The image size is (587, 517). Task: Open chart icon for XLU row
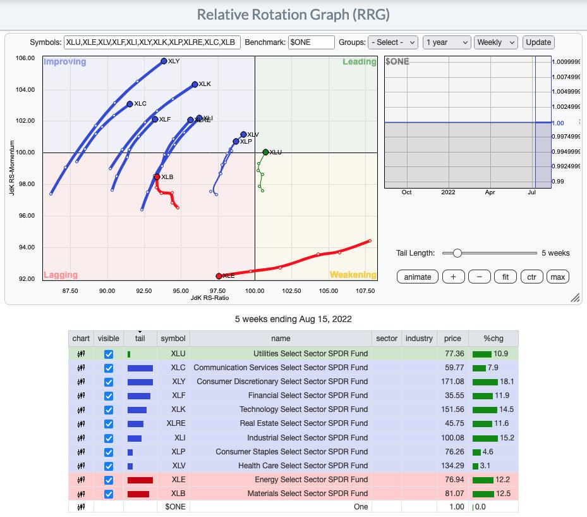81,354
